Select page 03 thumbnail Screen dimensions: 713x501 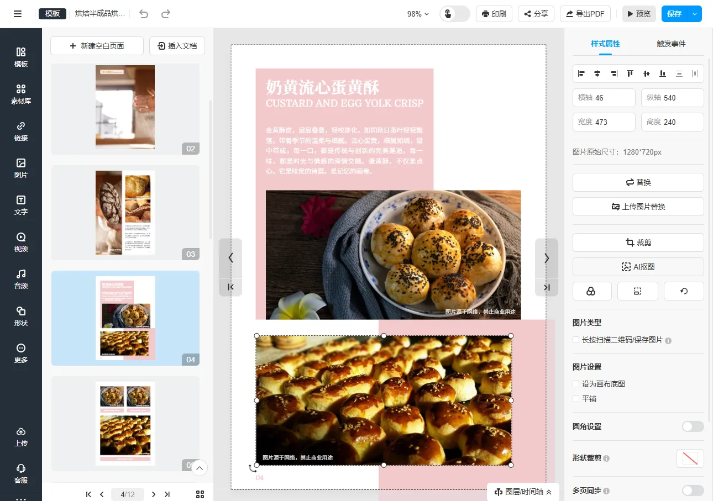pyautogui.click(x=125, y=213)
